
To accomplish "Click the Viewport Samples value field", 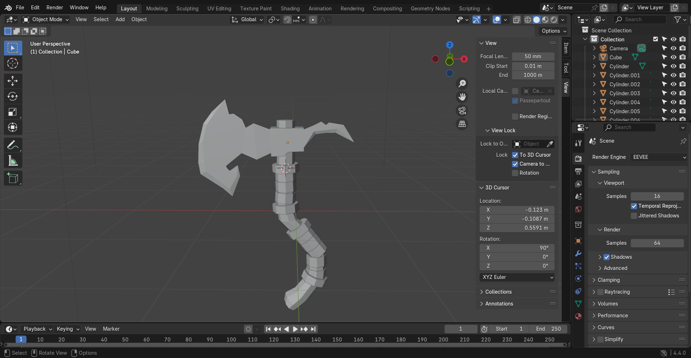I will tap(657, 196).
